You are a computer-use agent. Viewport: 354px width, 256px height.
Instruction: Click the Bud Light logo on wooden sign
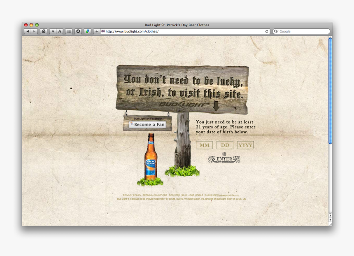(182, 104)
